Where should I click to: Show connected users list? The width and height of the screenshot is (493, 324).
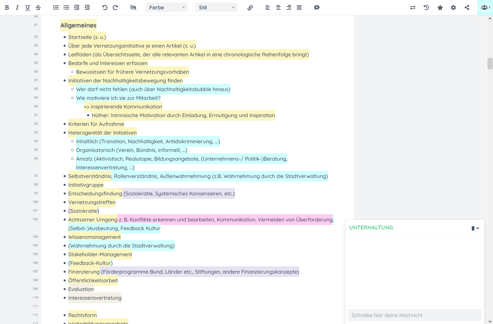[485, 7]
